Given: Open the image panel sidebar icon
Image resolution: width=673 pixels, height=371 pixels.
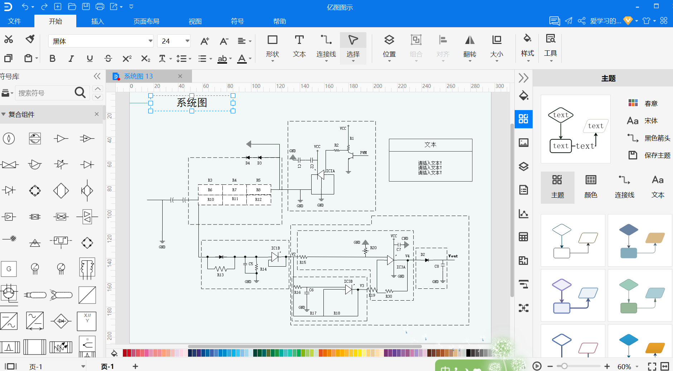Looking at the screenshot, I should (524, 143).
